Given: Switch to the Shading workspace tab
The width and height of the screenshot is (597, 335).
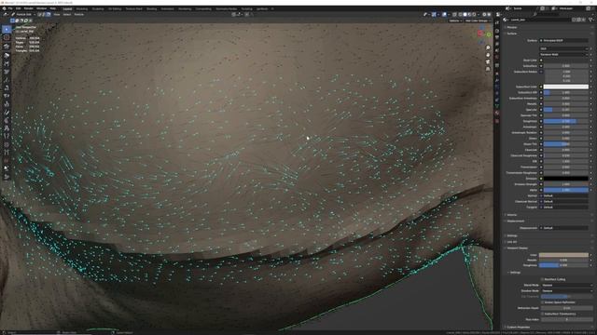Looking at the screenshot, I should [x=151, y=8].
